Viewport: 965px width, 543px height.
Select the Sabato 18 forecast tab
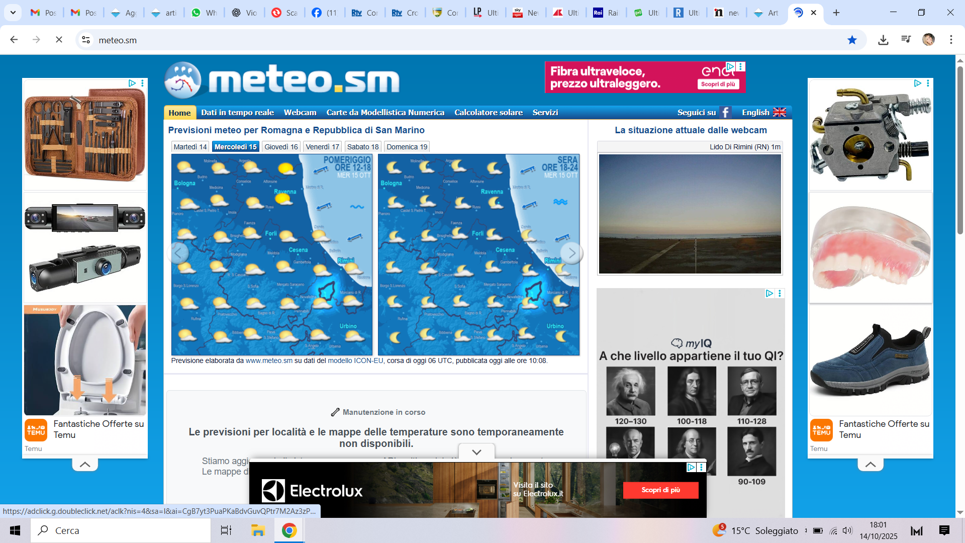(362, 147)
